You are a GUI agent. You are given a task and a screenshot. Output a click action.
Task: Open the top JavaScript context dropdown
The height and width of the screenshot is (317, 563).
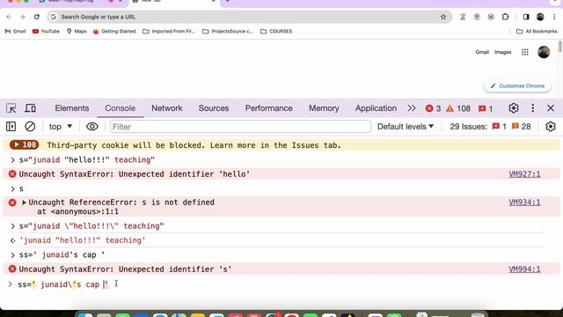point(61,127)
